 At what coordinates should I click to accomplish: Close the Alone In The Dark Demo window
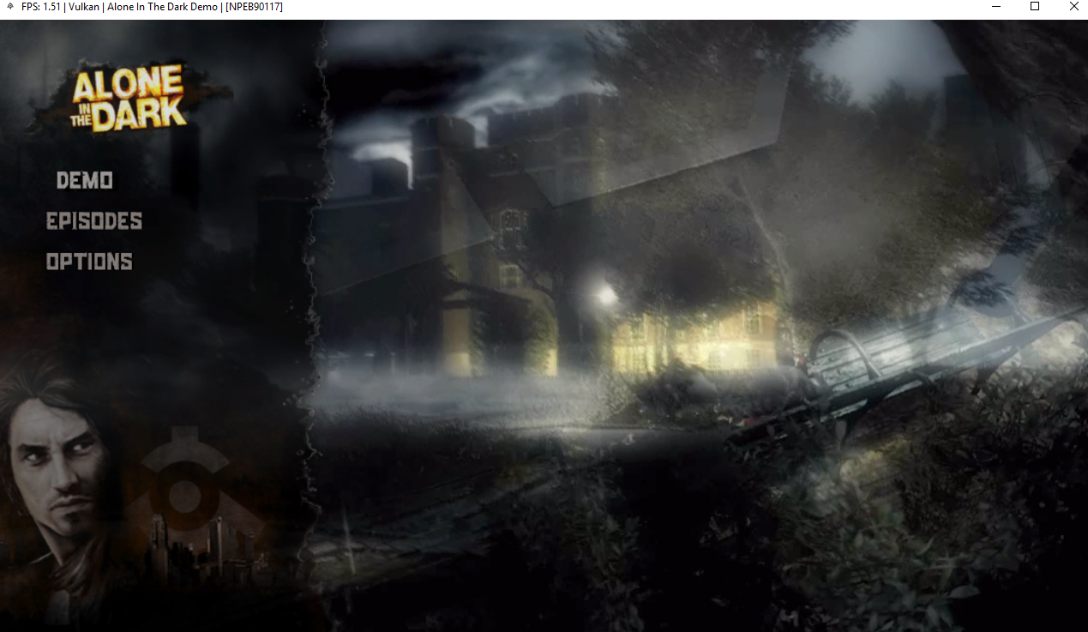click(x=1073, y=7)
